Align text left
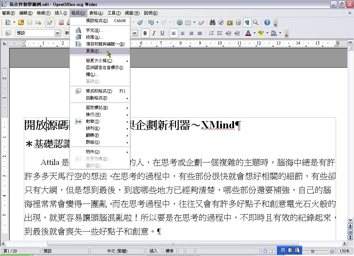The width and height of the screenshot is (354, 256). [x=174, y=33]
